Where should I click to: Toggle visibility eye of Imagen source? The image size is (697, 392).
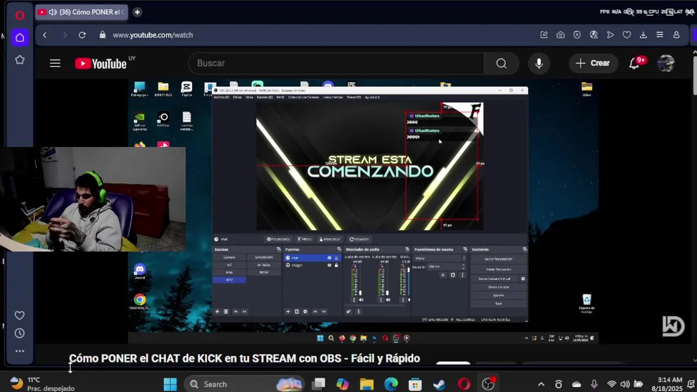click(329, 265)
